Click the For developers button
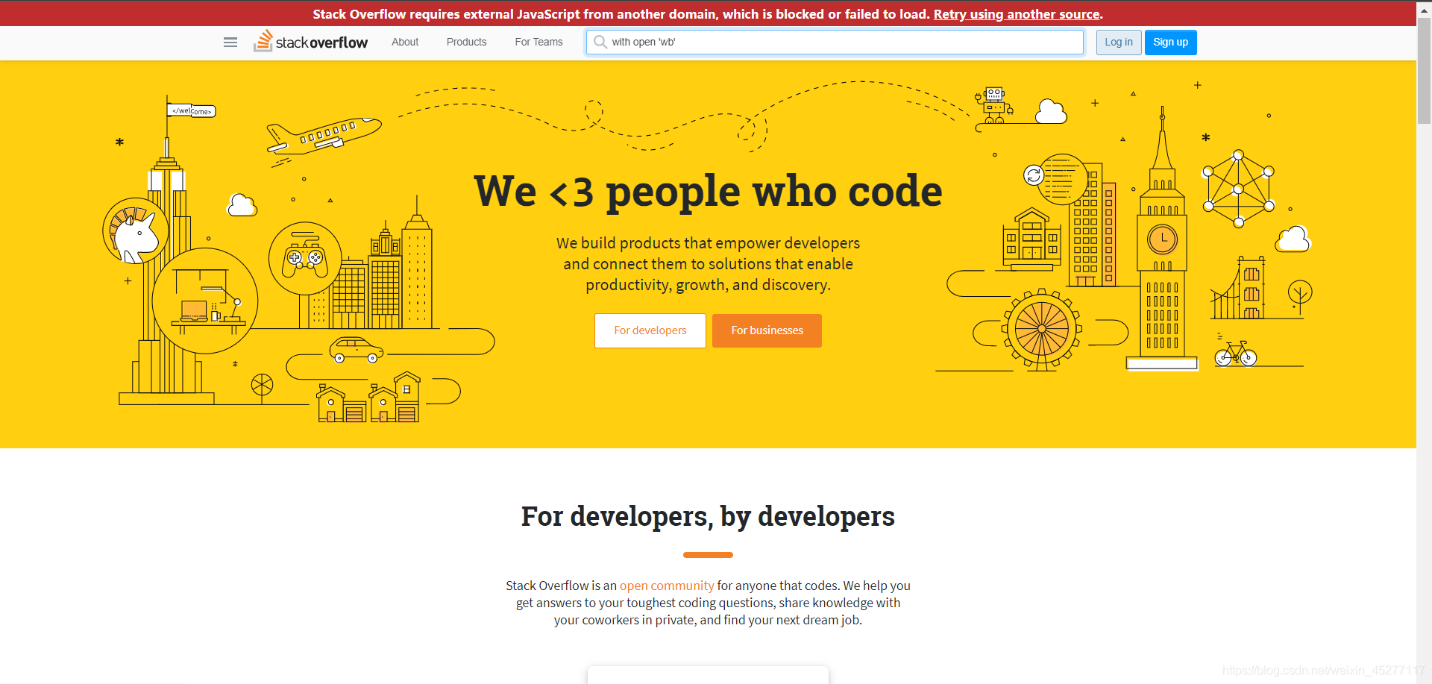The height and width of the screenshot is (684, 1432). pyautogui.click(x=650, y=330)
